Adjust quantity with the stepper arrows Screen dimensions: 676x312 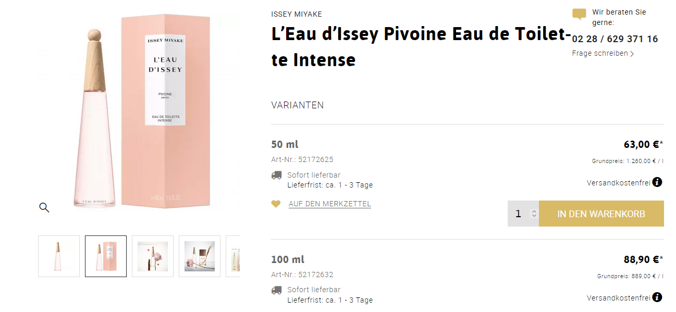click(534, 214)
